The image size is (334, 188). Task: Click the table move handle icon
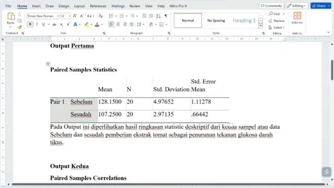point(48,64)
